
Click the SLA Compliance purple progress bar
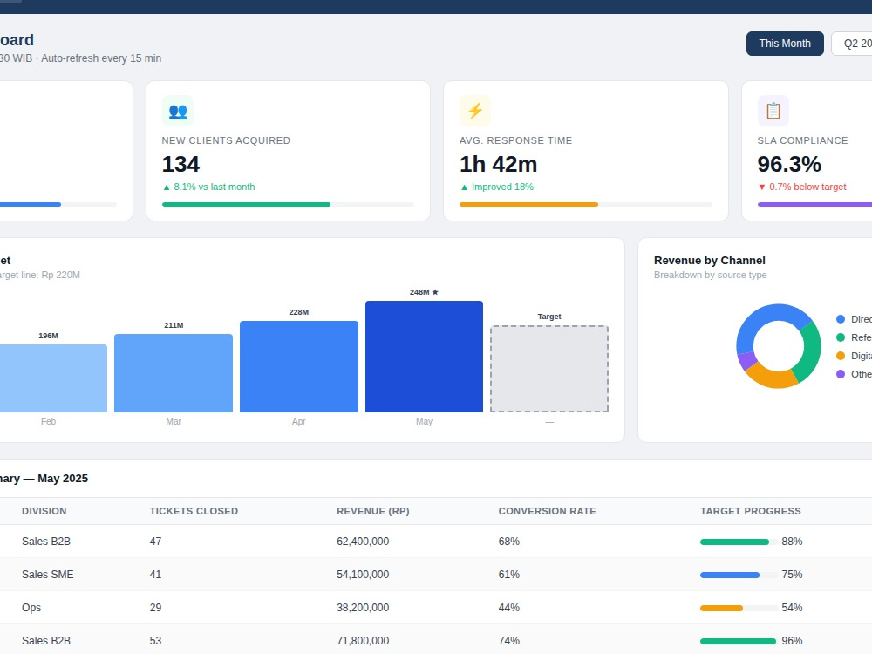point(814,205)
